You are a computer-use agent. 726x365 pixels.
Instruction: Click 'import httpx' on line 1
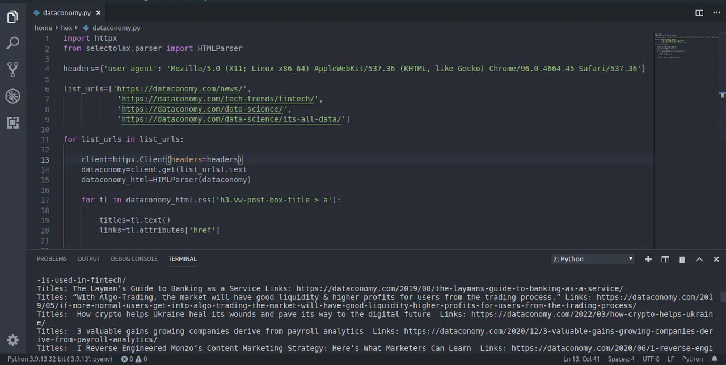tap(90, 39)
